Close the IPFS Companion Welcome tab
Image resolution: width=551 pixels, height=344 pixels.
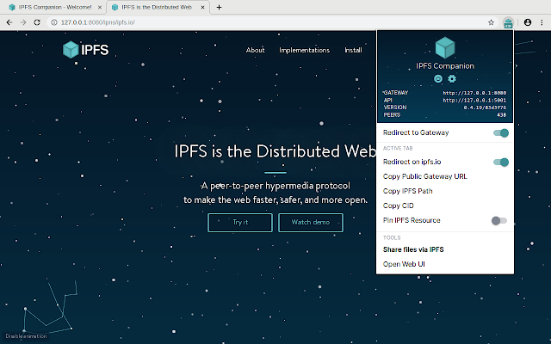[100, 7]
